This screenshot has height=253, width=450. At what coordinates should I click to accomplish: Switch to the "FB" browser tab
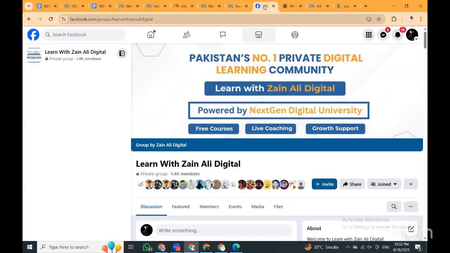pyautogui.click(x=292, y=6)
